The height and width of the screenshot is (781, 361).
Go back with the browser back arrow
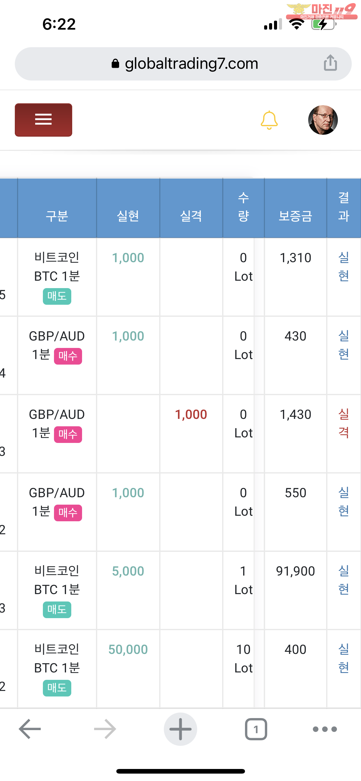(30, 729)
